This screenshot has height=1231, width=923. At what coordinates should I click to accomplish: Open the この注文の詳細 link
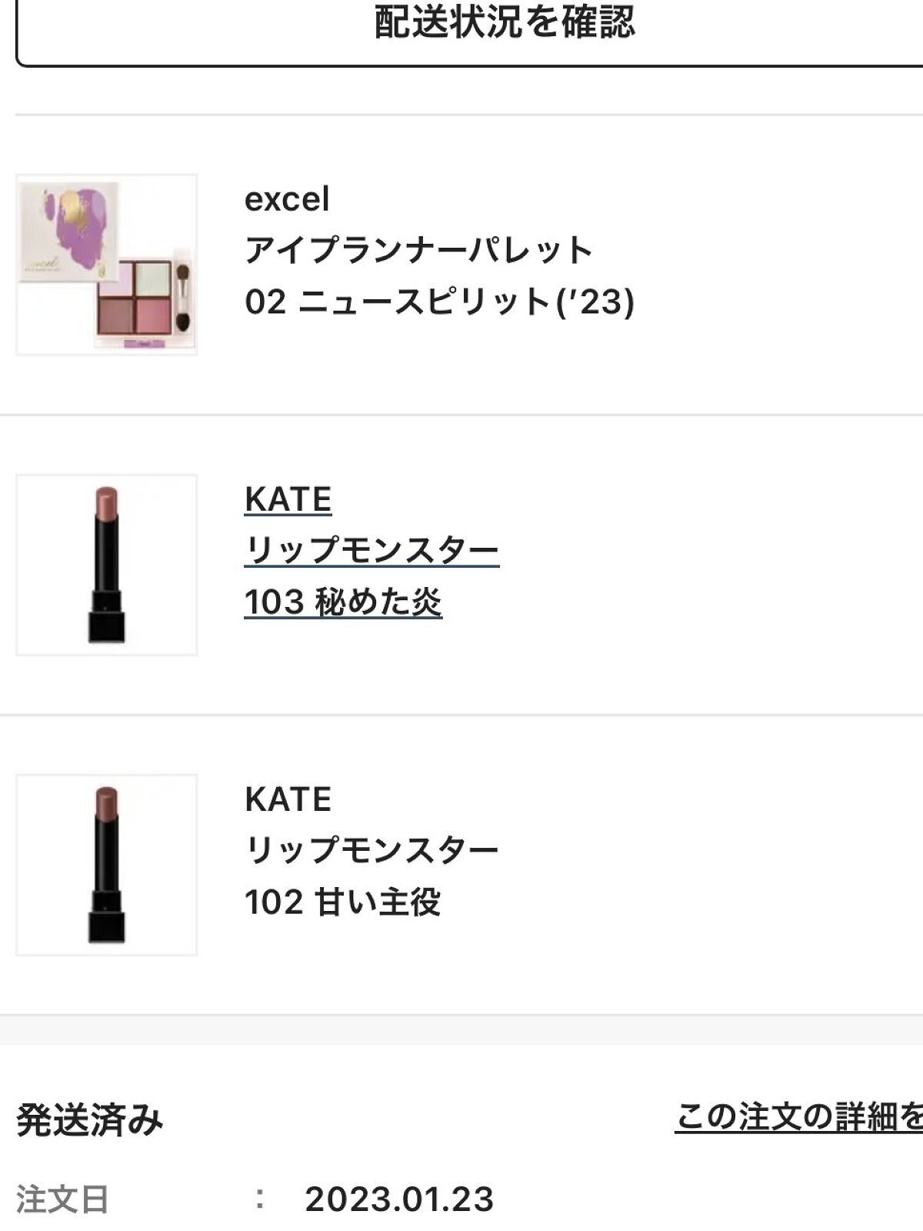pos(798,1116)
